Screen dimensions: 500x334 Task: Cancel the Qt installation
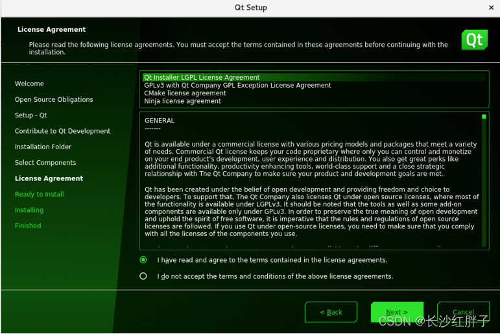click(x=463, y=312)
